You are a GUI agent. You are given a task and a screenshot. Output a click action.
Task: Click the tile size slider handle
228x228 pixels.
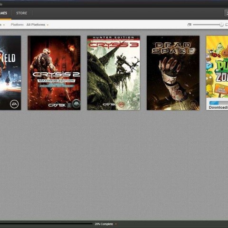221,25
